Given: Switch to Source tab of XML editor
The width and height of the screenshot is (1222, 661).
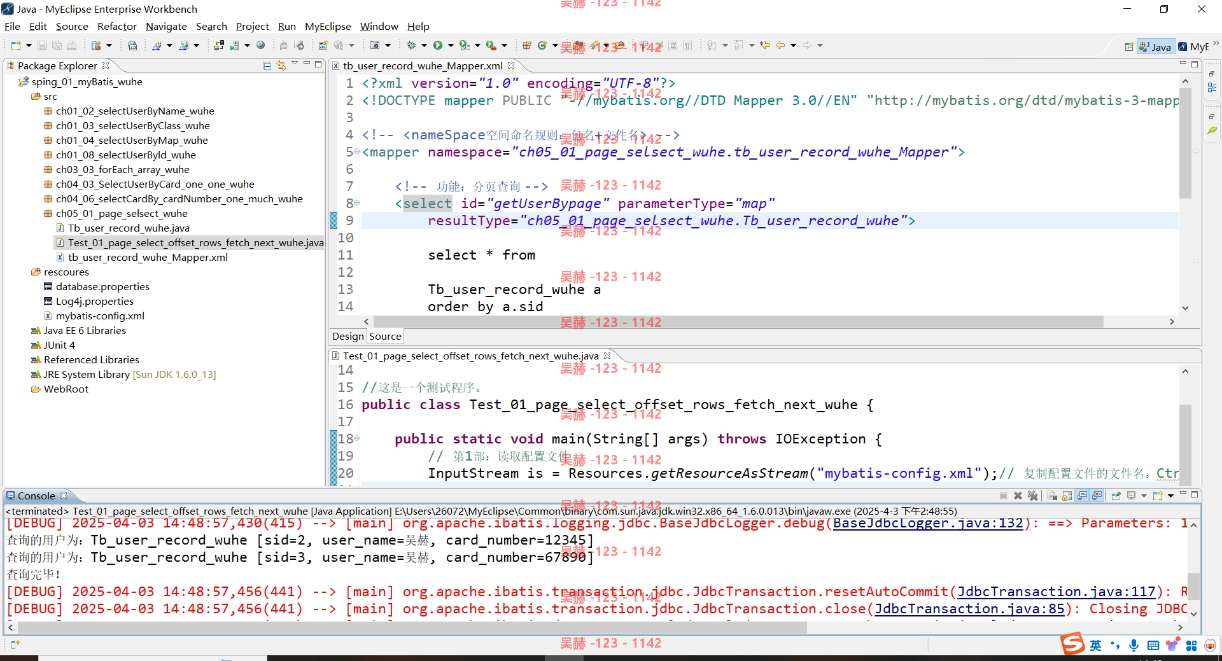Looking at the screenshot, I should [385, 336].
